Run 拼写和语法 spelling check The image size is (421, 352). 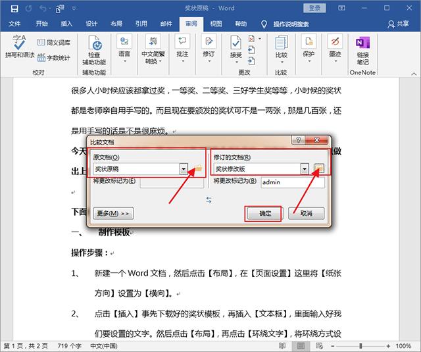20,47
